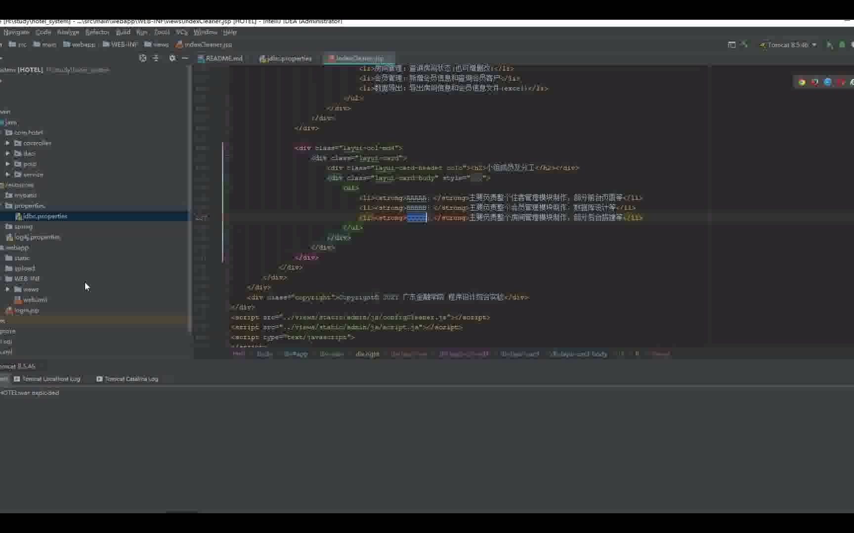854x533 pixels.
Task: Open the Run menu
Action: 142,32
